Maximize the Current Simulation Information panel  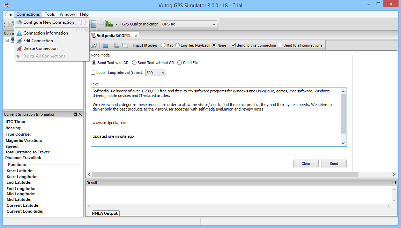click(75, 114)
